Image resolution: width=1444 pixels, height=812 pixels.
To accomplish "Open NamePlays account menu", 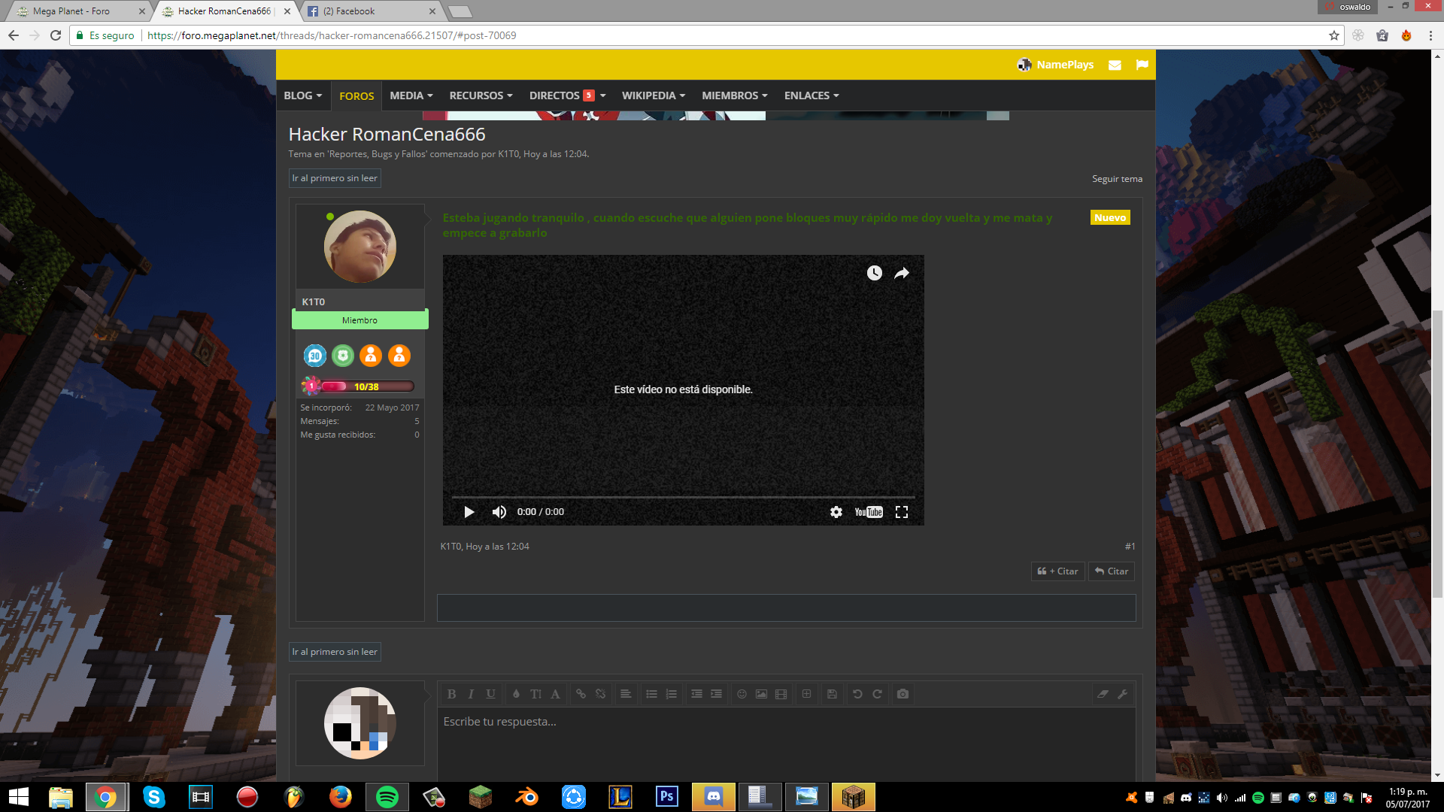I will pyautogui.click(x=1056, y=65).
